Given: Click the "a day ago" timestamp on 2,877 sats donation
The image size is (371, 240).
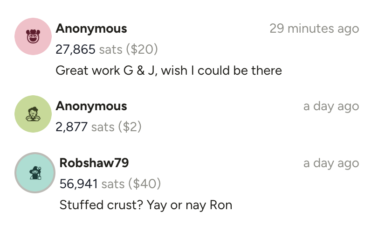Looking at the screenshot, I should coord(331,106).
